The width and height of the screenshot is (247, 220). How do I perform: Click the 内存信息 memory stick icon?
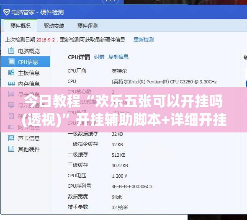[x=11, y=83]
